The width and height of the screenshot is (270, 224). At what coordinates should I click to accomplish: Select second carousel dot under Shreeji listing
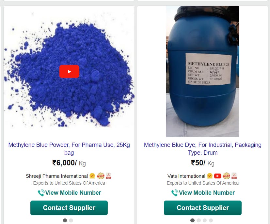[x=71, y=220]
